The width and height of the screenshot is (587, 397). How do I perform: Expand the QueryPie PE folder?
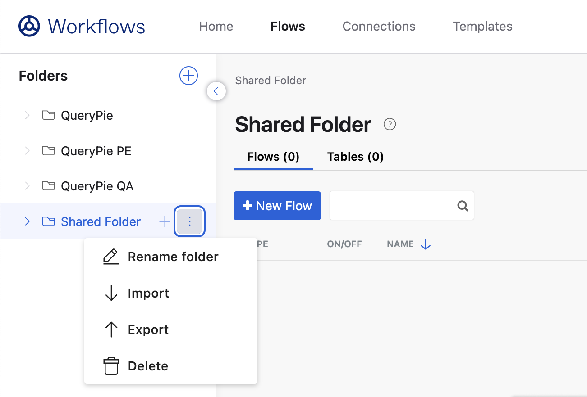[x=27, y=151]
